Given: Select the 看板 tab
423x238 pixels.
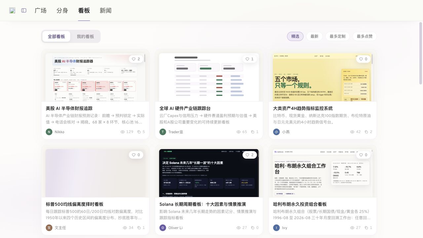Looking at the screenshot, I should [x=84, y=10].
